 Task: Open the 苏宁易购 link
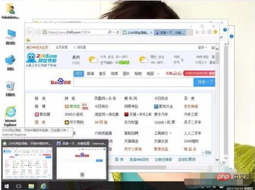click(74, 122)
